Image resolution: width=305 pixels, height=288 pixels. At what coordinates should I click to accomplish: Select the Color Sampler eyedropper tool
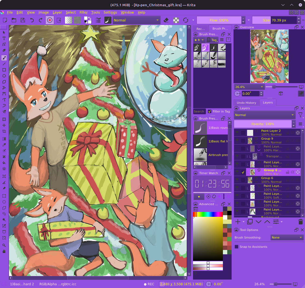pos(4,145)
